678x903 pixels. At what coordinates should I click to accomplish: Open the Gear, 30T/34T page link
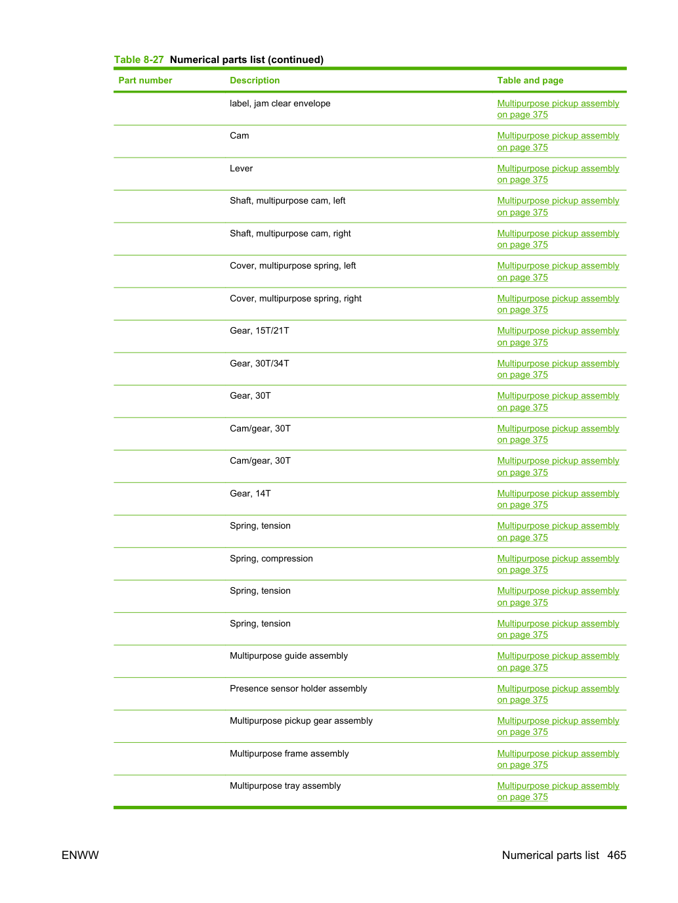coord(558,369)
